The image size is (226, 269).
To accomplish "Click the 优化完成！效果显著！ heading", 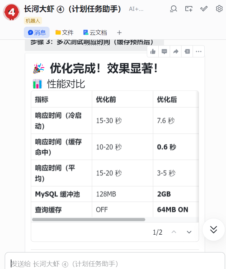I will click(x=104, y=68).
